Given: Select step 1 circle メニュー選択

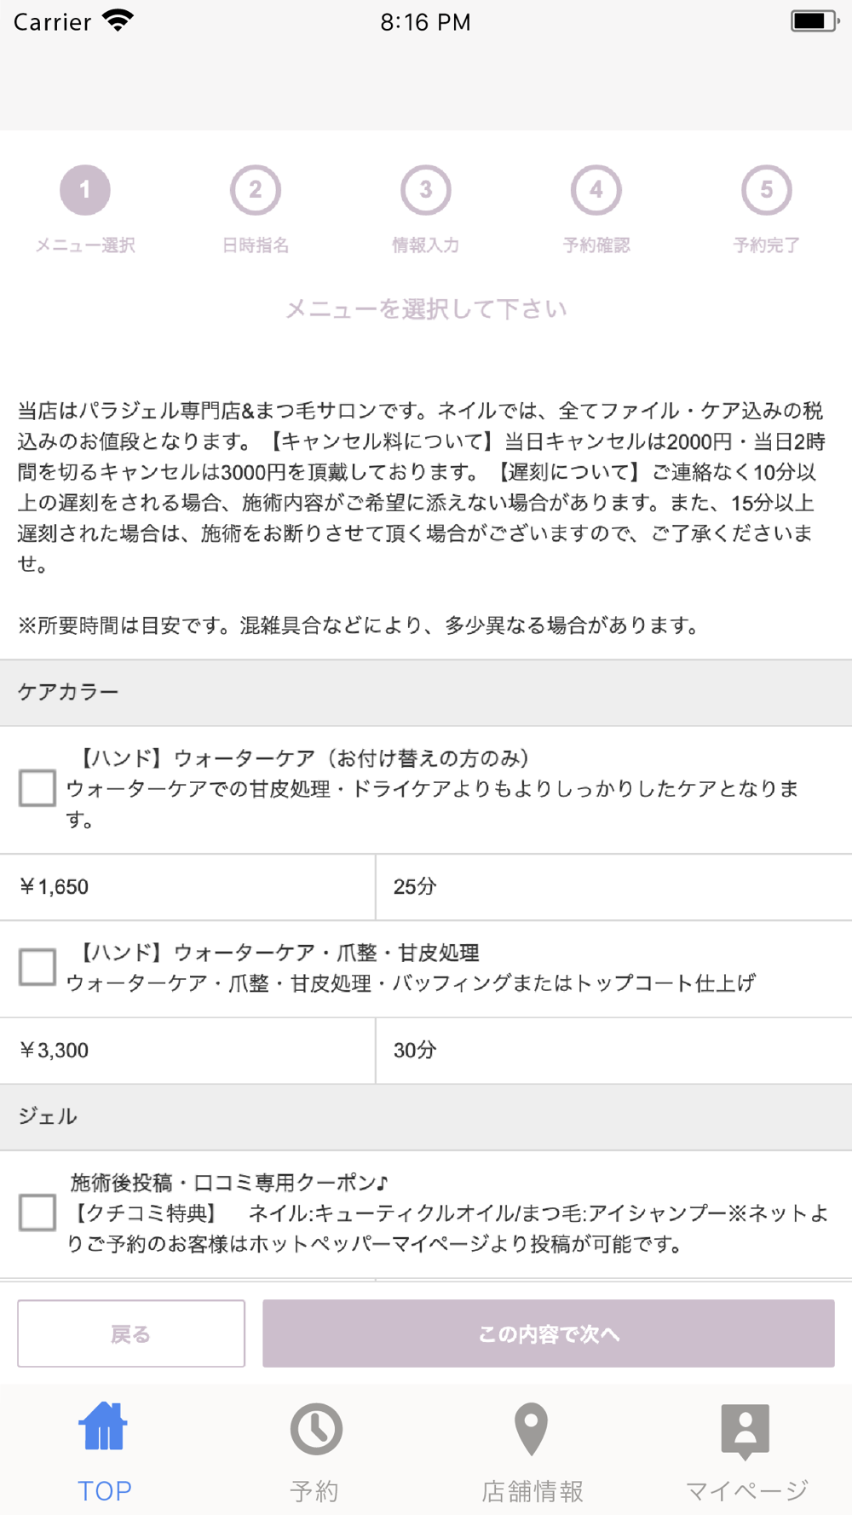Looking at the screenshot, I should (x=85, y=190).
